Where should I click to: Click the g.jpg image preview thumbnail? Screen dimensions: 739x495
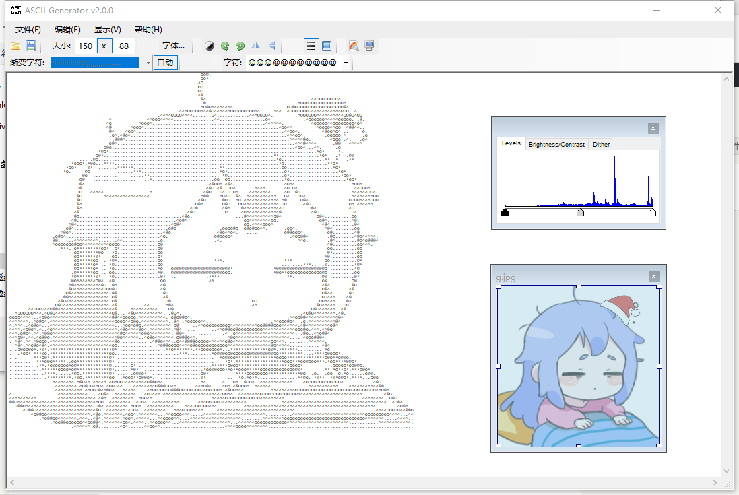point(578,366)
